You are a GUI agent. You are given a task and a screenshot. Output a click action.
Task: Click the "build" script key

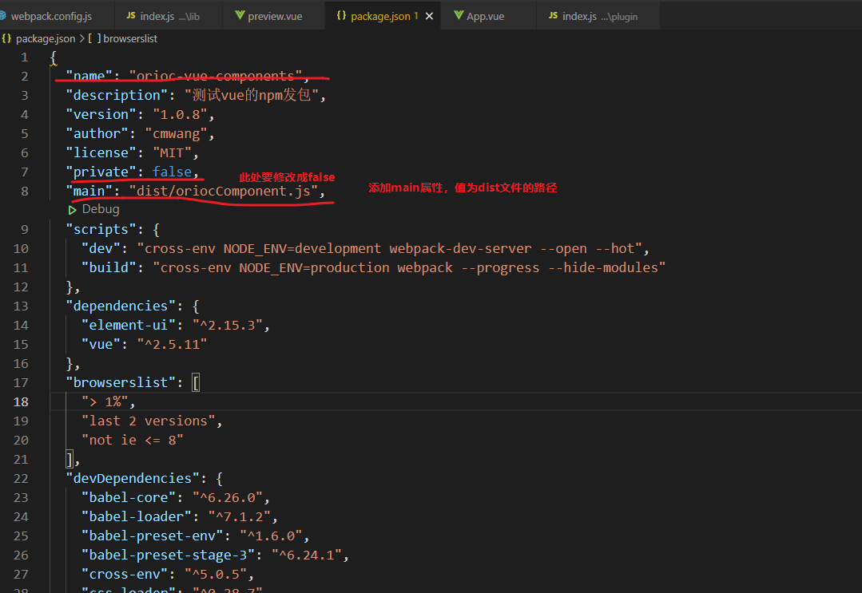[x=109, y=268]
